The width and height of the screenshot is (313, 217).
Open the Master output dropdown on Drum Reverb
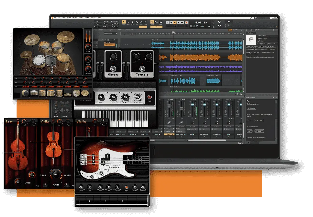pyautogui.click(x=204, y=129)
